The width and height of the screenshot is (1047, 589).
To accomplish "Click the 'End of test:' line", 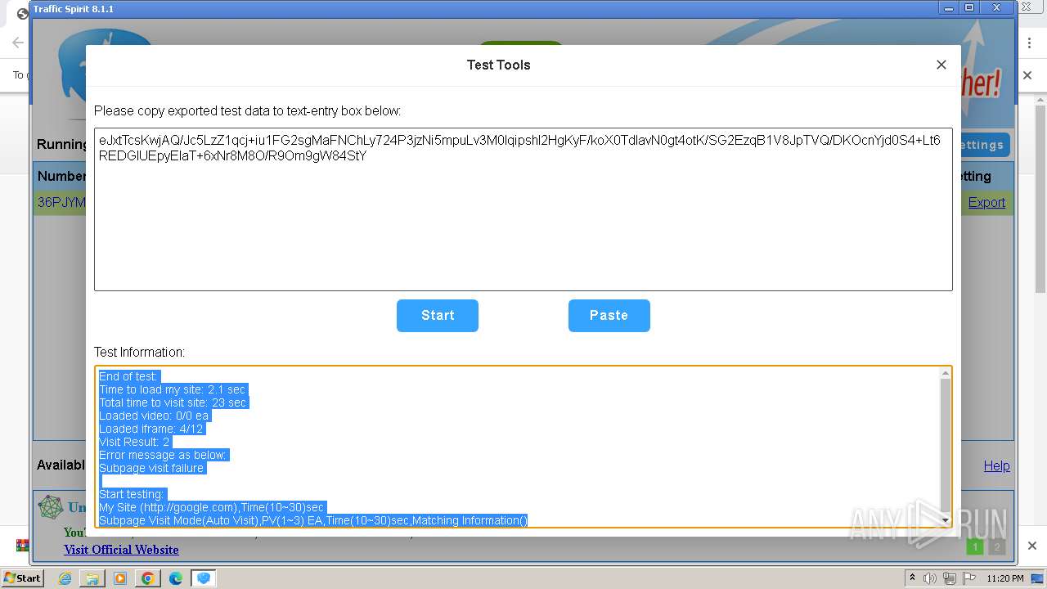I will 128,376.
